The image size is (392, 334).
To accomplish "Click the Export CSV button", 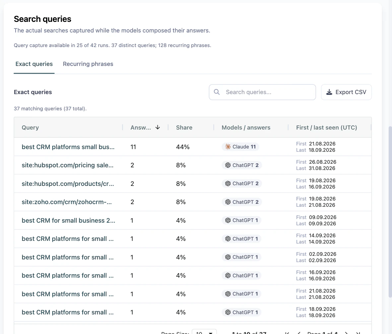I will (x=346, y=92).
